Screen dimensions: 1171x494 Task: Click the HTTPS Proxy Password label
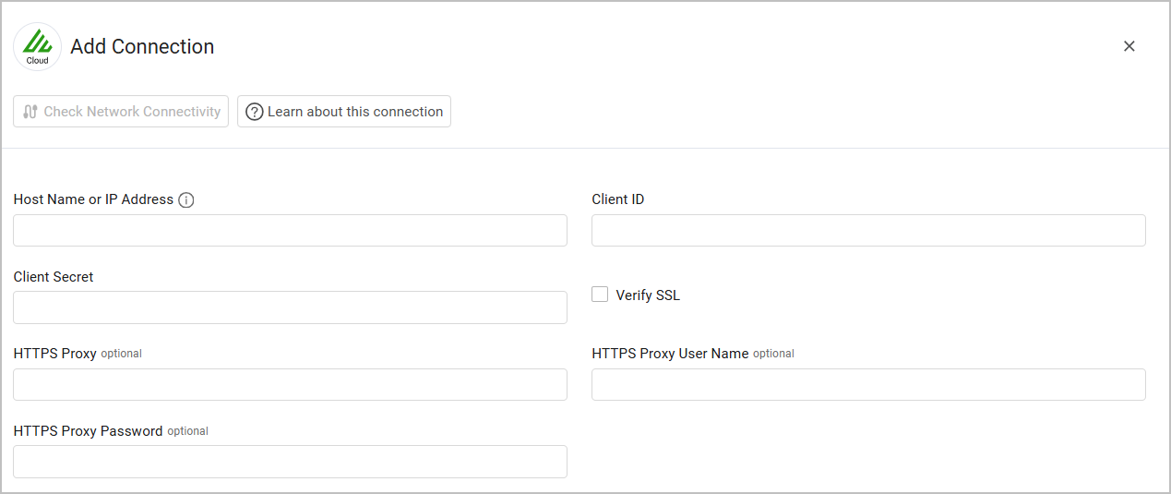[88, 431]
